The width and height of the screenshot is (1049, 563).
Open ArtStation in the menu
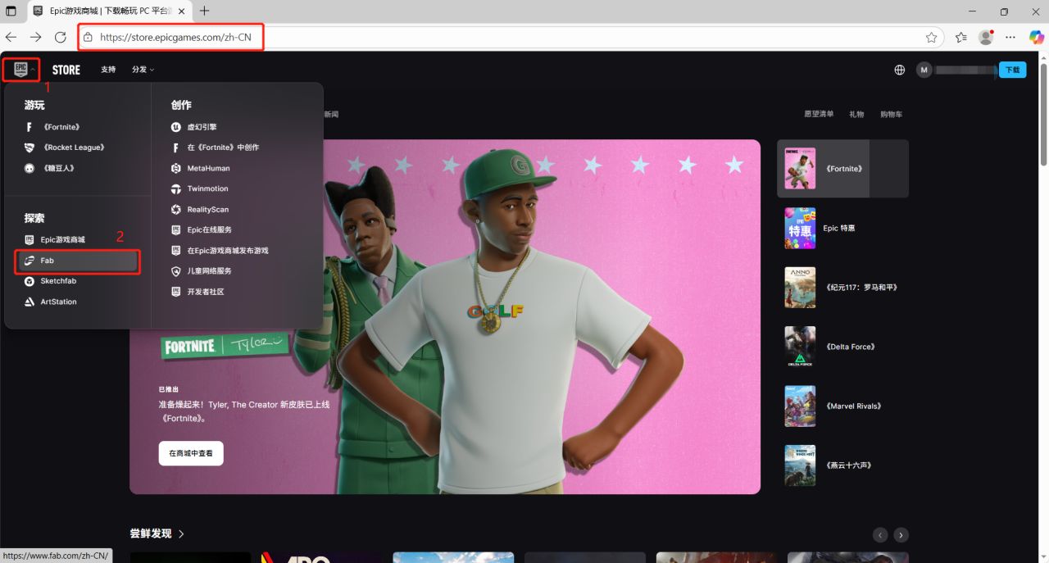[59, 302]
